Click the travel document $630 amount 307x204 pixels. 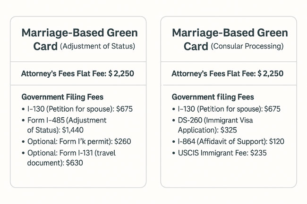click(x=75, y=163)
